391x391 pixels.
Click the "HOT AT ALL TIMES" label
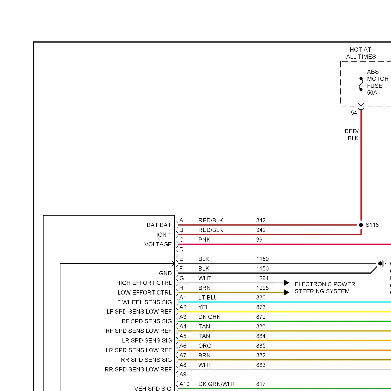coord(361,53)
